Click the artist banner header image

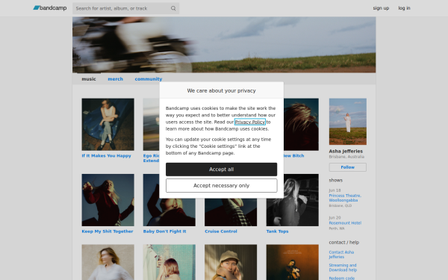click(224, 45)
